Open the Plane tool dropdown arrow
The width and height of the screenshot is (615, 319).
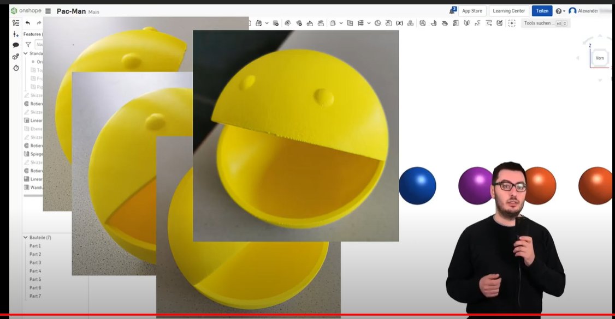pyautogui.click(x=341, y=23)
